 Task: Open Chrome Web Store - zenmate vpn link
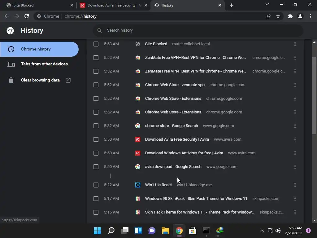coord(175,85)
